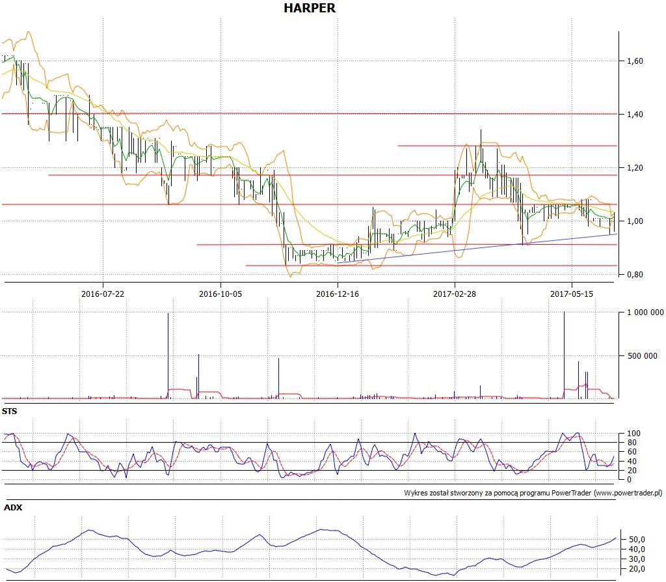Viewport: 666px width, 582px height.
Task: Click the ADX 50,0 axis label
Action: 637,540
